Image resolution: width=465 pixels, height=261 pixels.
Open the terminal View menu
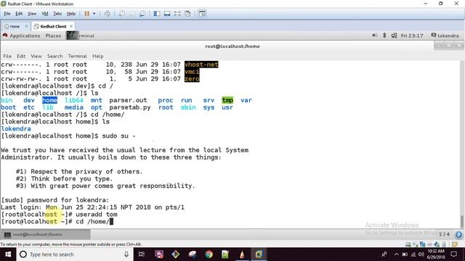36,56
